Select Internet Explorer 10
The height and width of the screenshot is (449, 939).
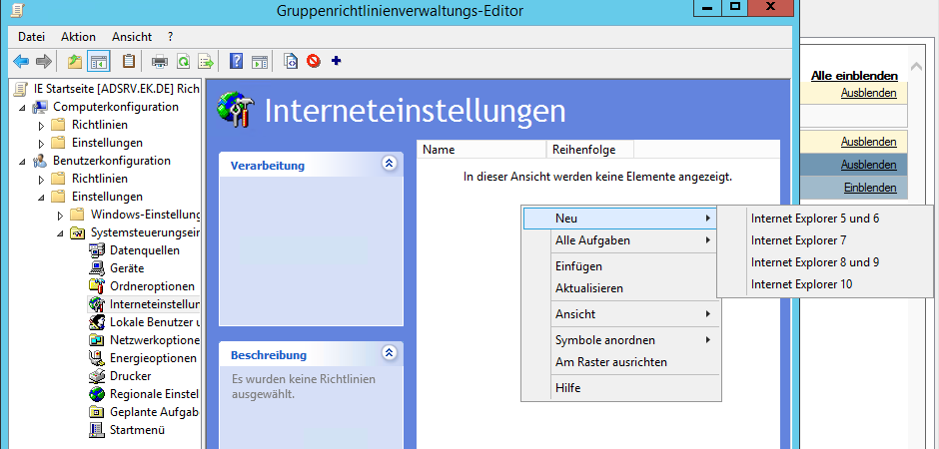coord(825,284)
